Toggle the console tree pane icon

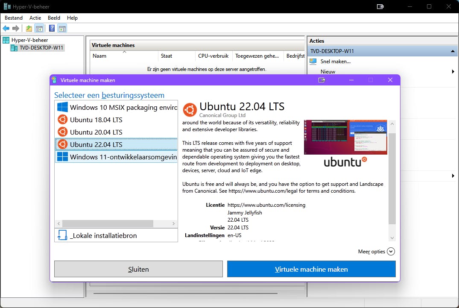(x=39, y=28)
